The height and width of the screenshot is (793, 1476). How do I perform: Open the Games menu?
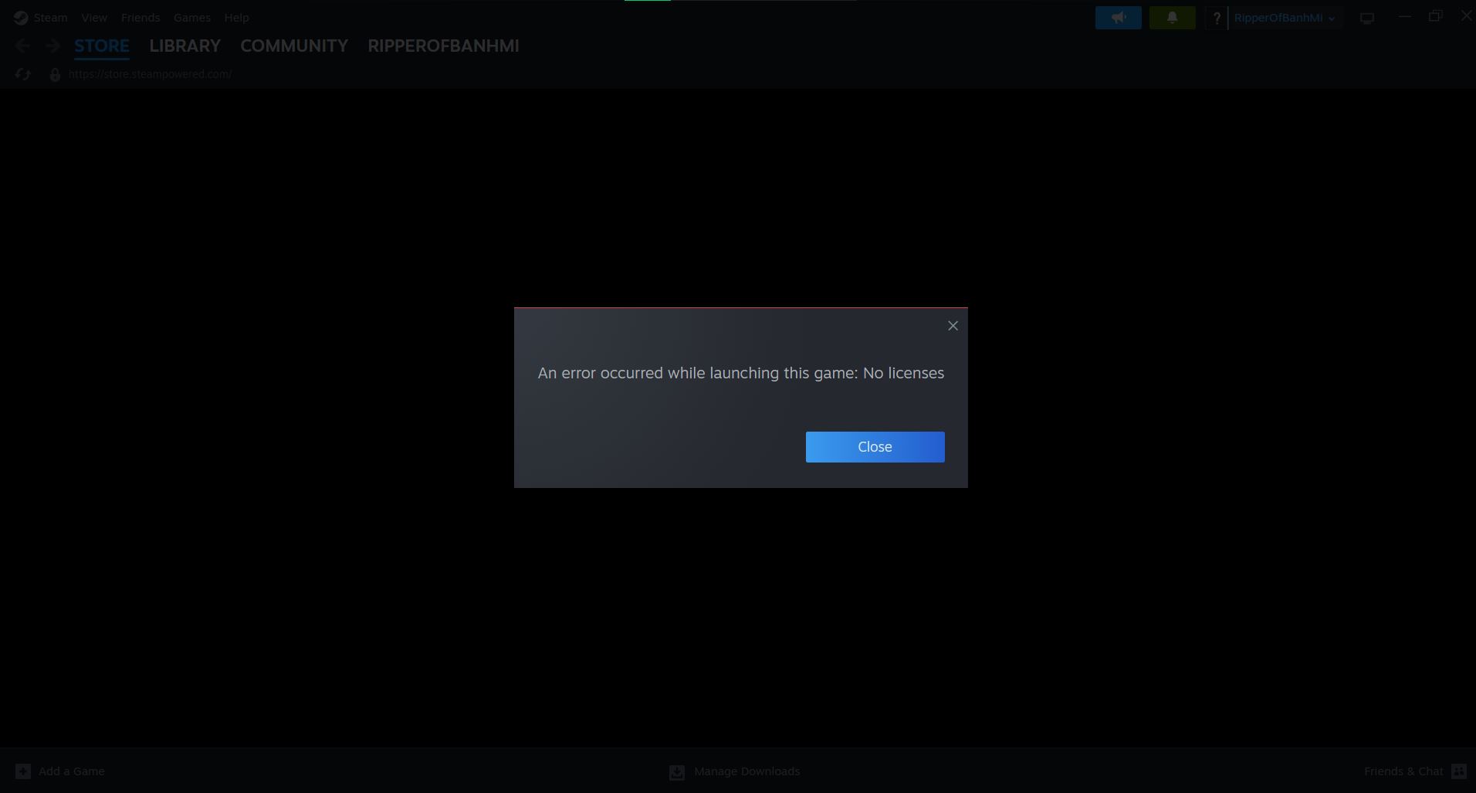click(191, 18)
